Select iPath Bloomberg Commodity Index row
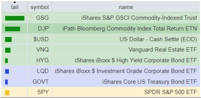201x98 pixels. click(101, 28)
